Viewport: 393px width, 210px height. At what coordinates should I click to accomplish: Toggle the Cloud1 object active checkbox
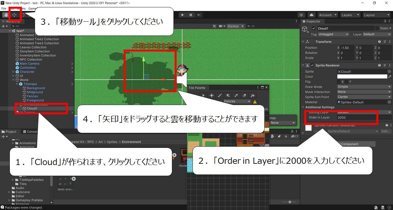pyautogui.click(x=314, y=28)
